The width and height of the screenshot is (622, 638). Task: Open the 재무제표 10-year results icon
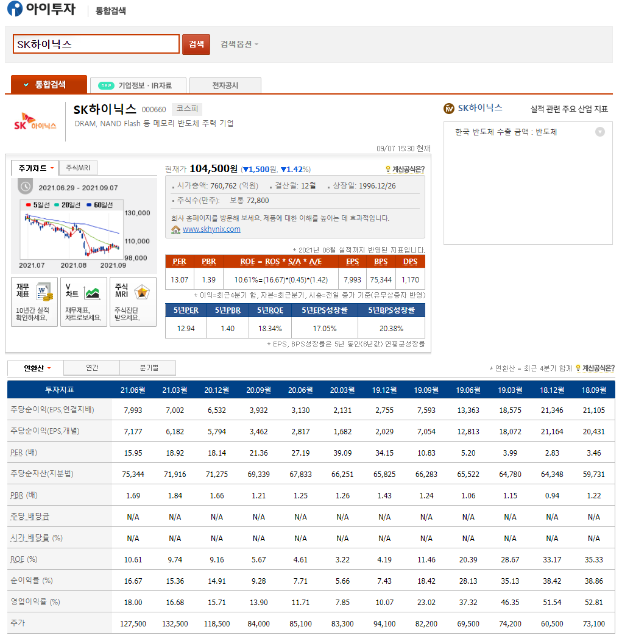click(x=34, y=301)
